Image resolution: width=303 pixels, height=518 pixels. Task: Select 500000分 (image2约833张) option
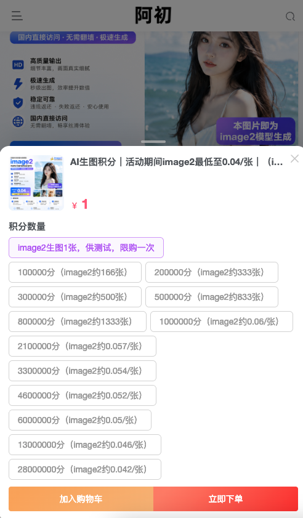pyautogui.click(x=212, y=297)
